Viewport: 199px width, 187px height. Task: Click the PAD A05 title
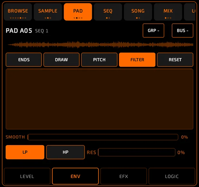19,31
